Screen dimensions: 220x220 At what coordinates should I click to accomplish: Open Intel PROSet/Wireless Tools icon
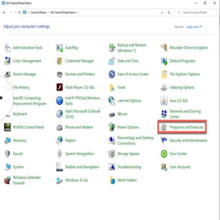pos(59,100)
